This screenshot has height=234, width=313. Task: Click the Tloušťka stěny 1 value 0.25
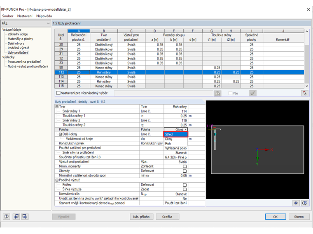176,116
